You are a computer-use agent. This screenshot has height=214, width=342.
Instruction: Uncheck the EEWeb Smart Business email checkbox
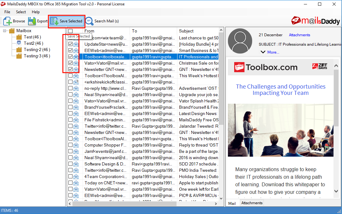pyautogui.click(x=70, y=50)
